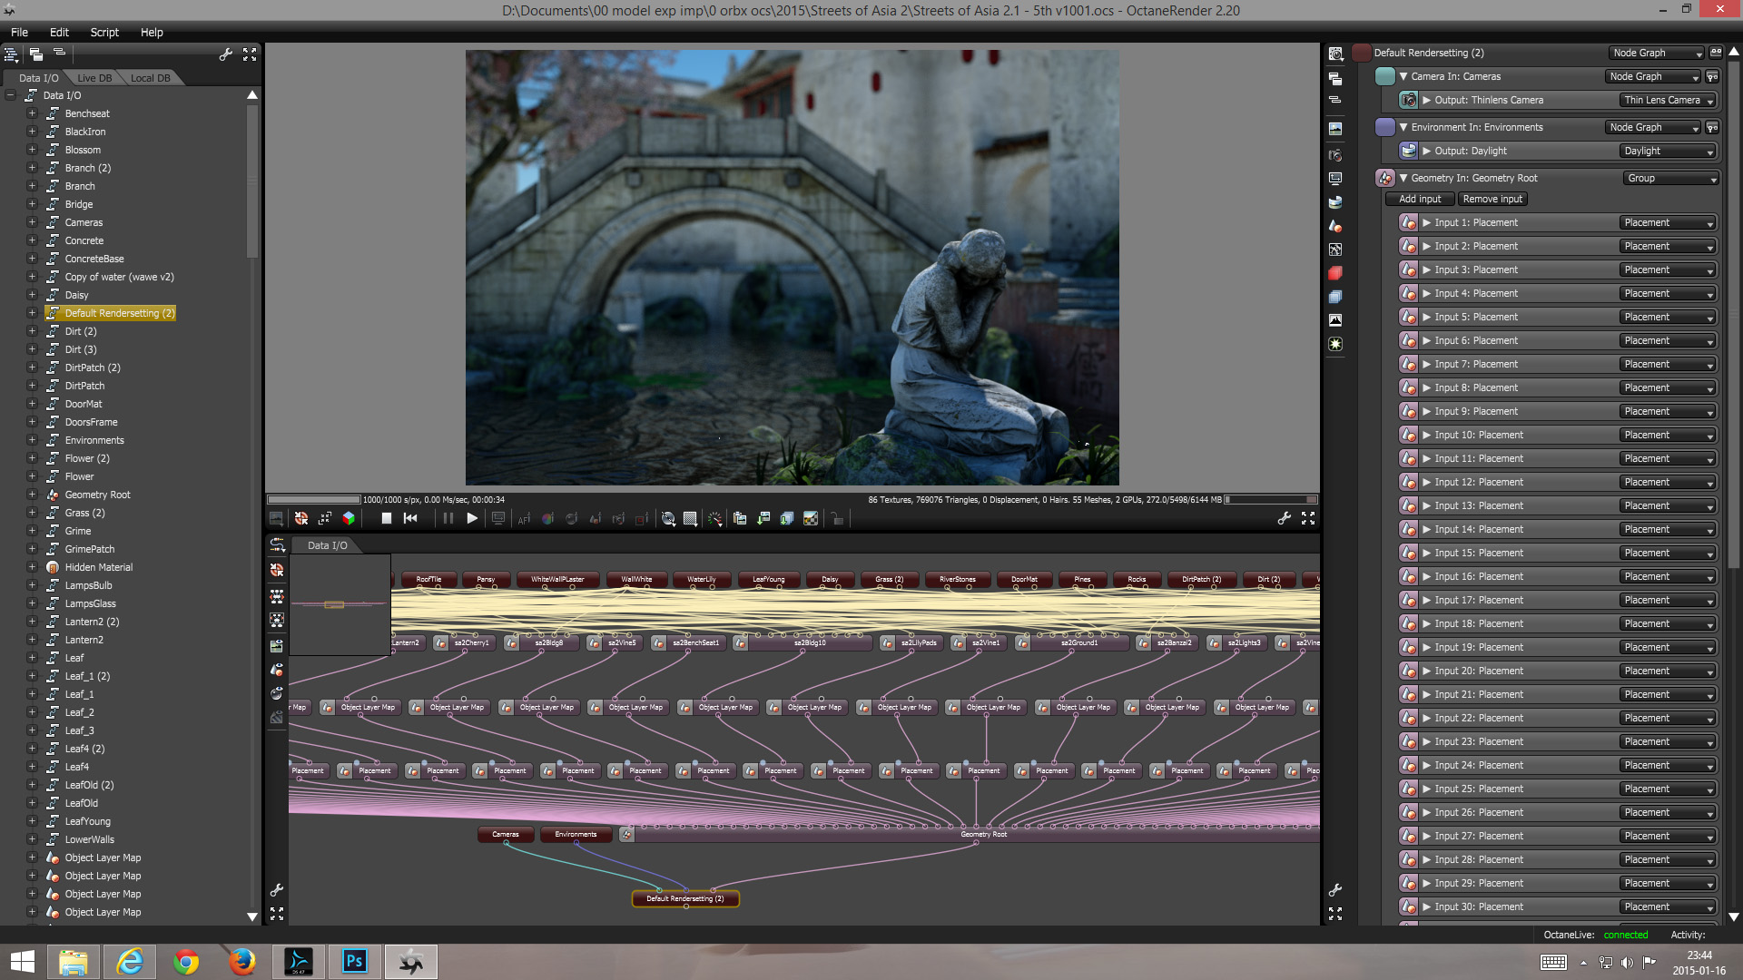The height and width of the screenshot is (980, 1743).
Task: Open the Daylight environment type dropdown
Action: click(1668, 152)
